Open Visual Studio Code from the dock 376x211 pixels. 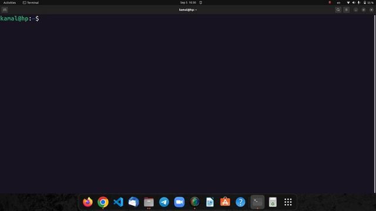point(118,202)
